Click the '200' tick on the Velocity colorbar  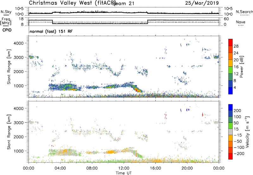(x=238, y=111)
